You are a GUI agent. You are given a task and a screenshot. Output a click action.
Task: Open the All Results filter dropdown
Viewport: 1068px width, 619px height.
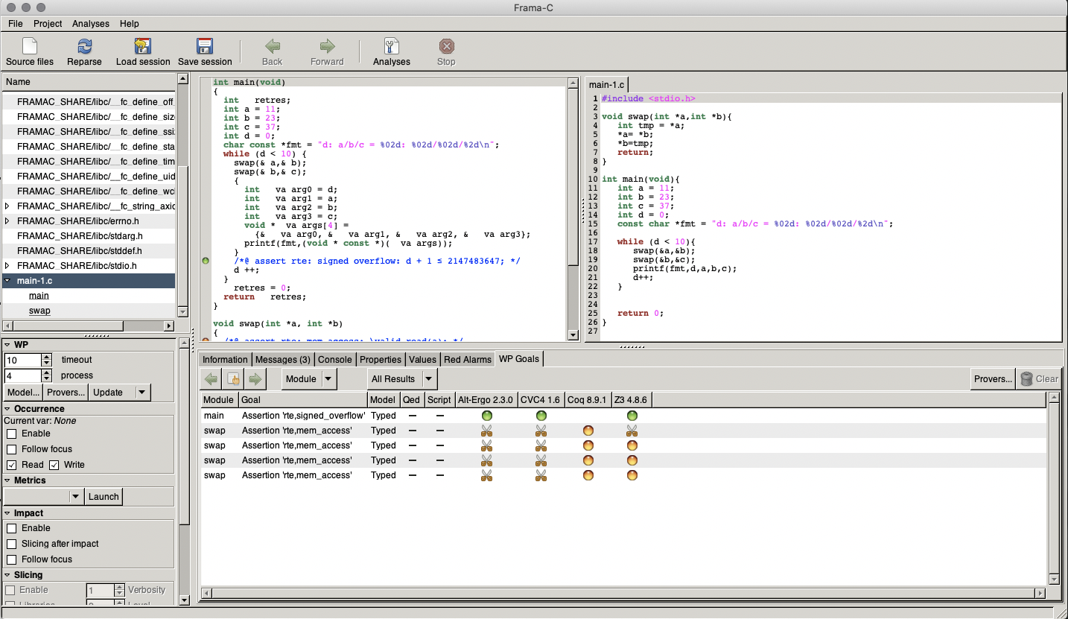coord(401,379)
